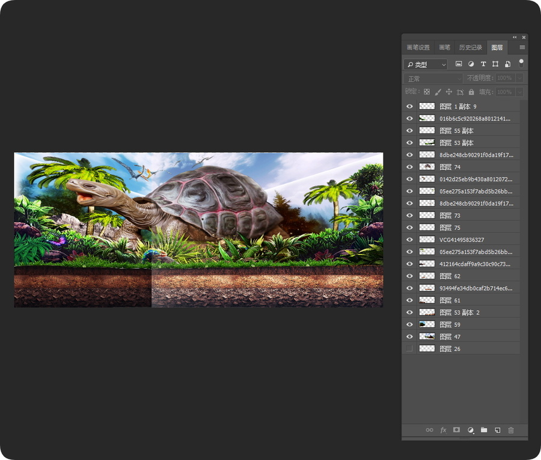Hide layer 图层 73
Screen dimensions: 541x460
coord(409,216)
